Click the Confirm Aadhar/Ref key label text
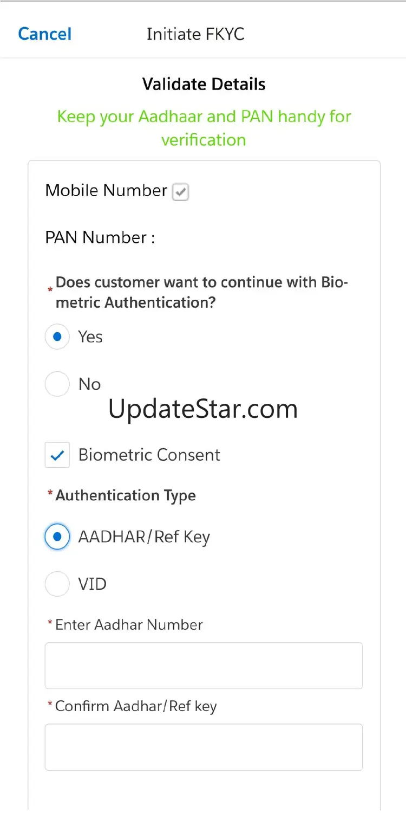The width and height of the screenshot is (406, 813). (x=135, y=706)
